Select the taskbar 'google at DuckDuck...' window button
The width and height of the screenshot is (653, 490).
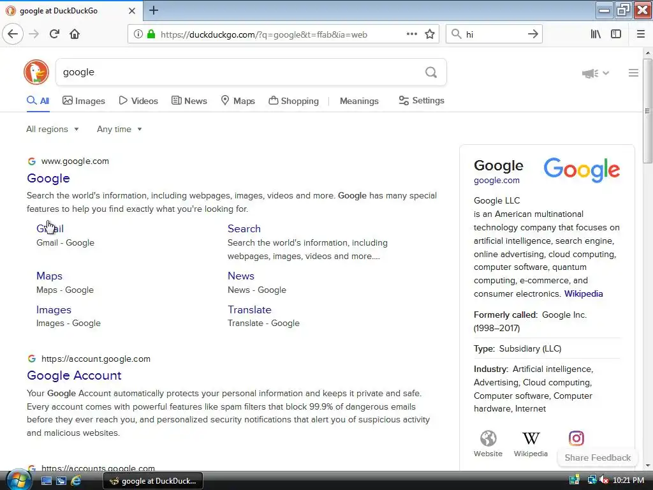tap(153, 481)
